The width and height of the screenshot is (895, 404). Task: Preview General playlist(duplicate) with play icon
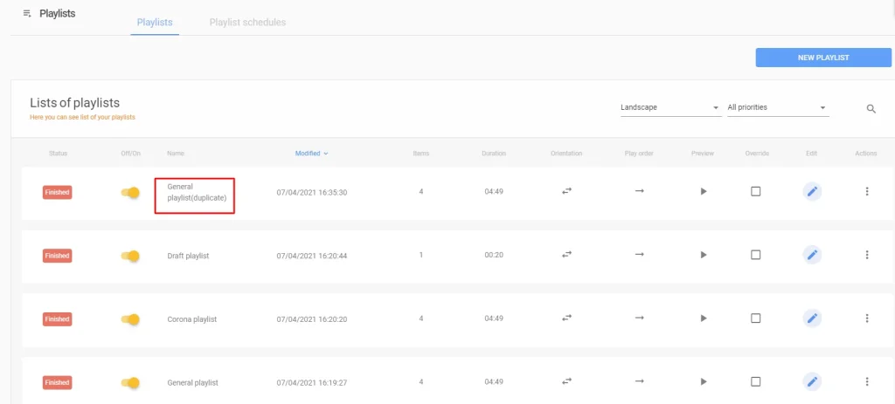[704, 191]
